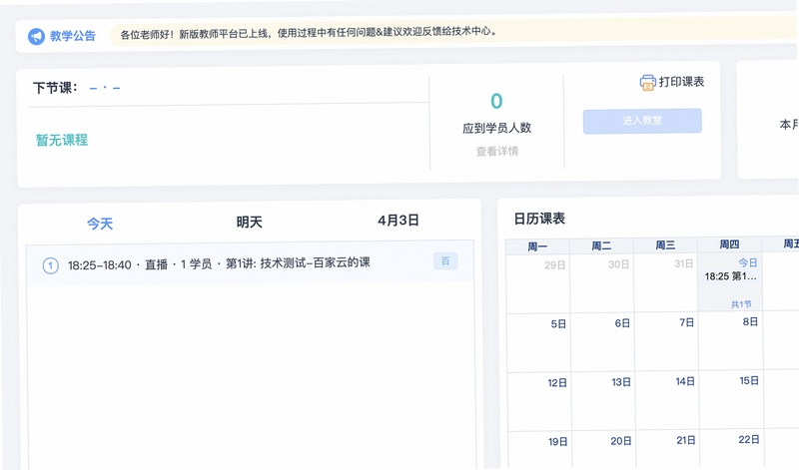
Task: Open the 18:25 第1... calendar entry
Action: coord(730,276)
